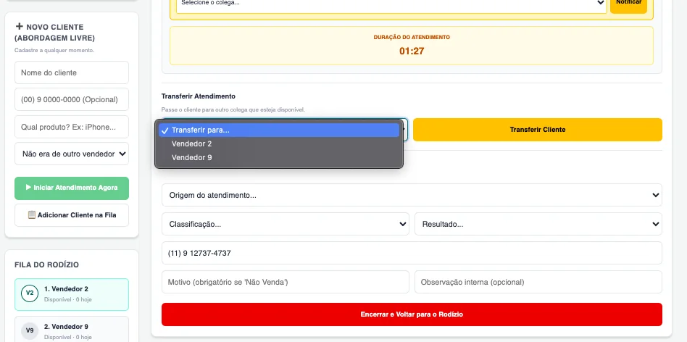Click the Notificar button

(x=628, y=4)
